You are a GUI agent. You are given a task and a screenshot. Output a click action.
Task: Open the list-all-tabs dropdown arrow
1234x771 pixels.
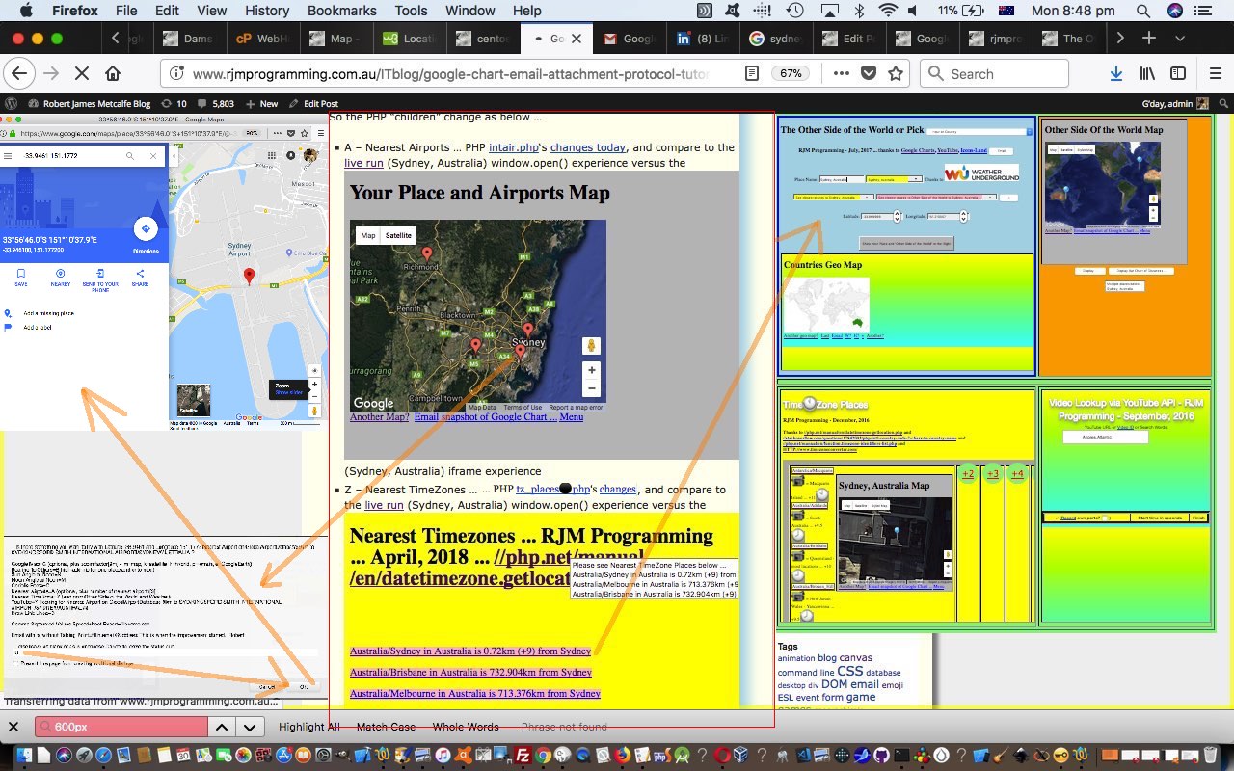point(1180,39)
